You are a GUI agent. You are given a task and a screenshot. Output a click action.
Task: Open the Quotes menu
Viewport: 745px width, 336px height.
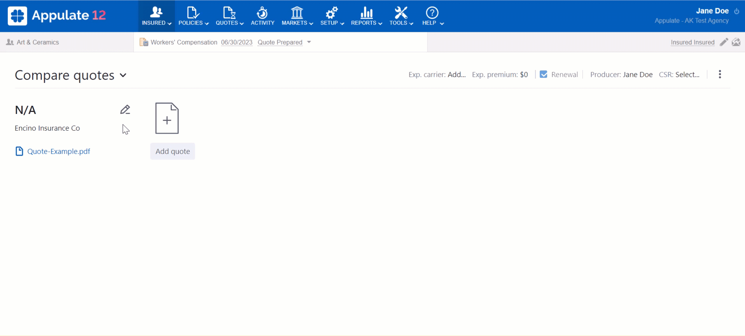[229, 16]
